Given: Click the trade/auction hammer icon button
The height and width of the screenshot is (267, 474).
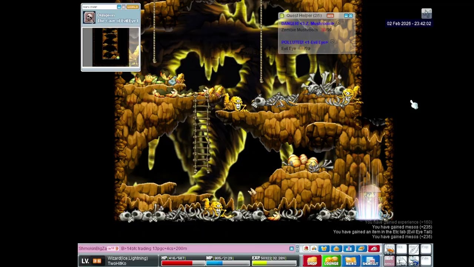Looking at the screenshot, I should [314, 248].
